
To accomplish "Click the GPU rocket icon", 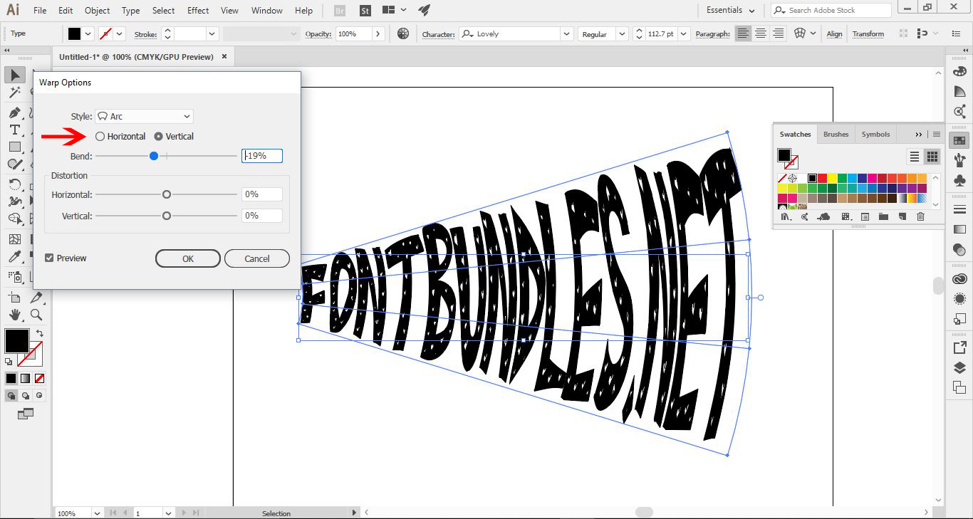I will pyautogui.click(x=424, y=11).
